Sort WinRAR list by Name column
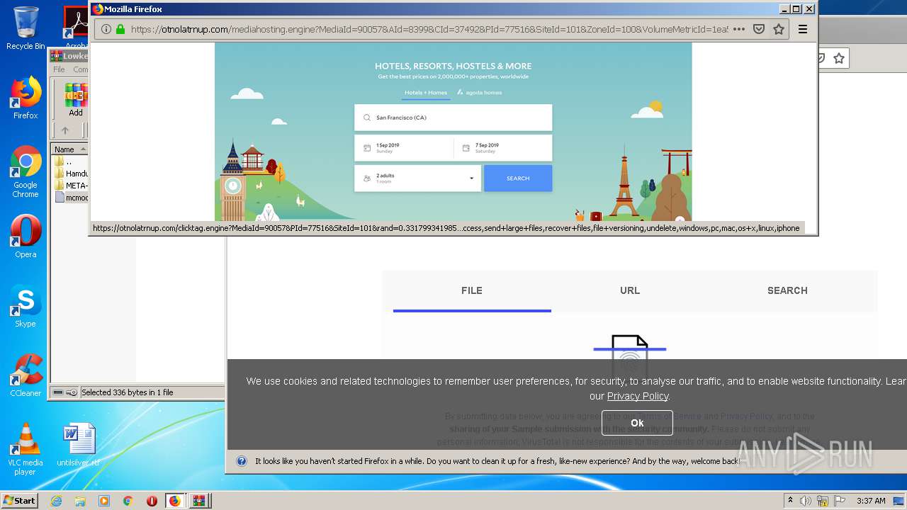 coord(69,149)
